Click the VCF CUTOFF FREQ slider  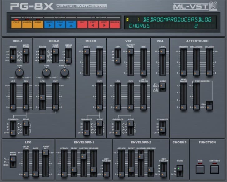click(x=131, y=62)
